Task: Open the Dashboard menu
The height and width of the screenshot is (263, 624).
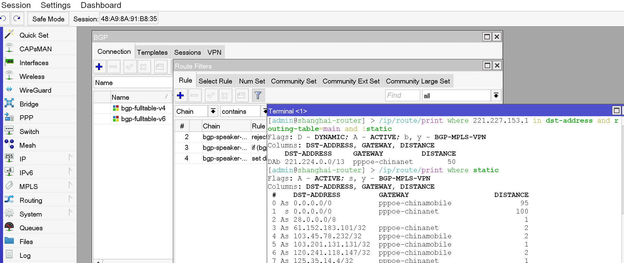Action: 101,5
